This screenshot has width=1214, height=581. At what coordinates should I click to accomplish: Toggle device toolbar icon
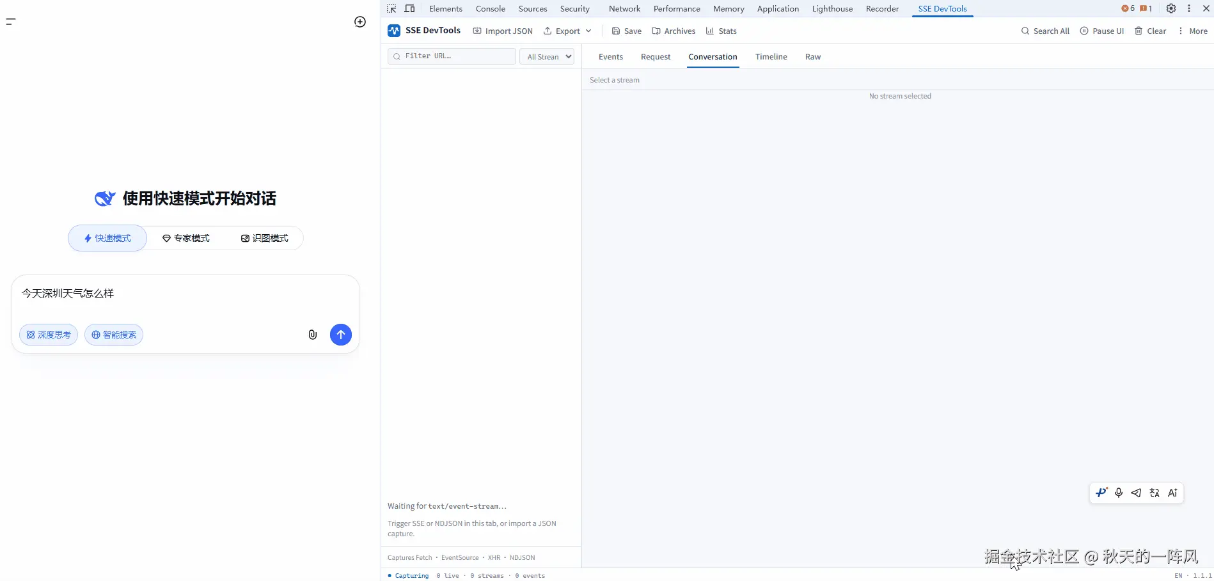point(410,8)
